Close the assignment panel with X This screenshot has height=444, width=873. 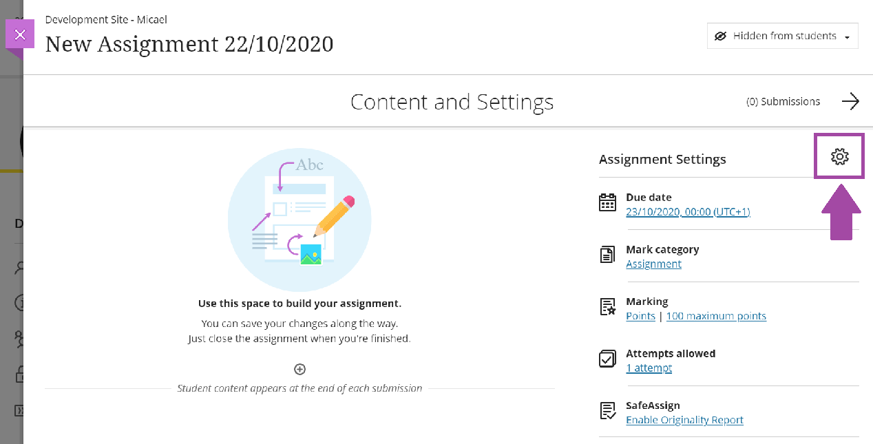20,34
